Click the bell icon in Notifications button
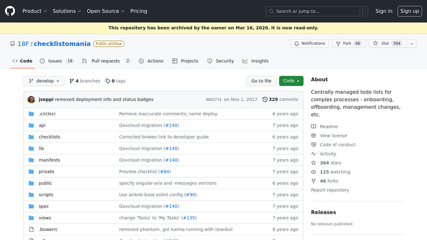427x240 pixels. coord(296,44)
